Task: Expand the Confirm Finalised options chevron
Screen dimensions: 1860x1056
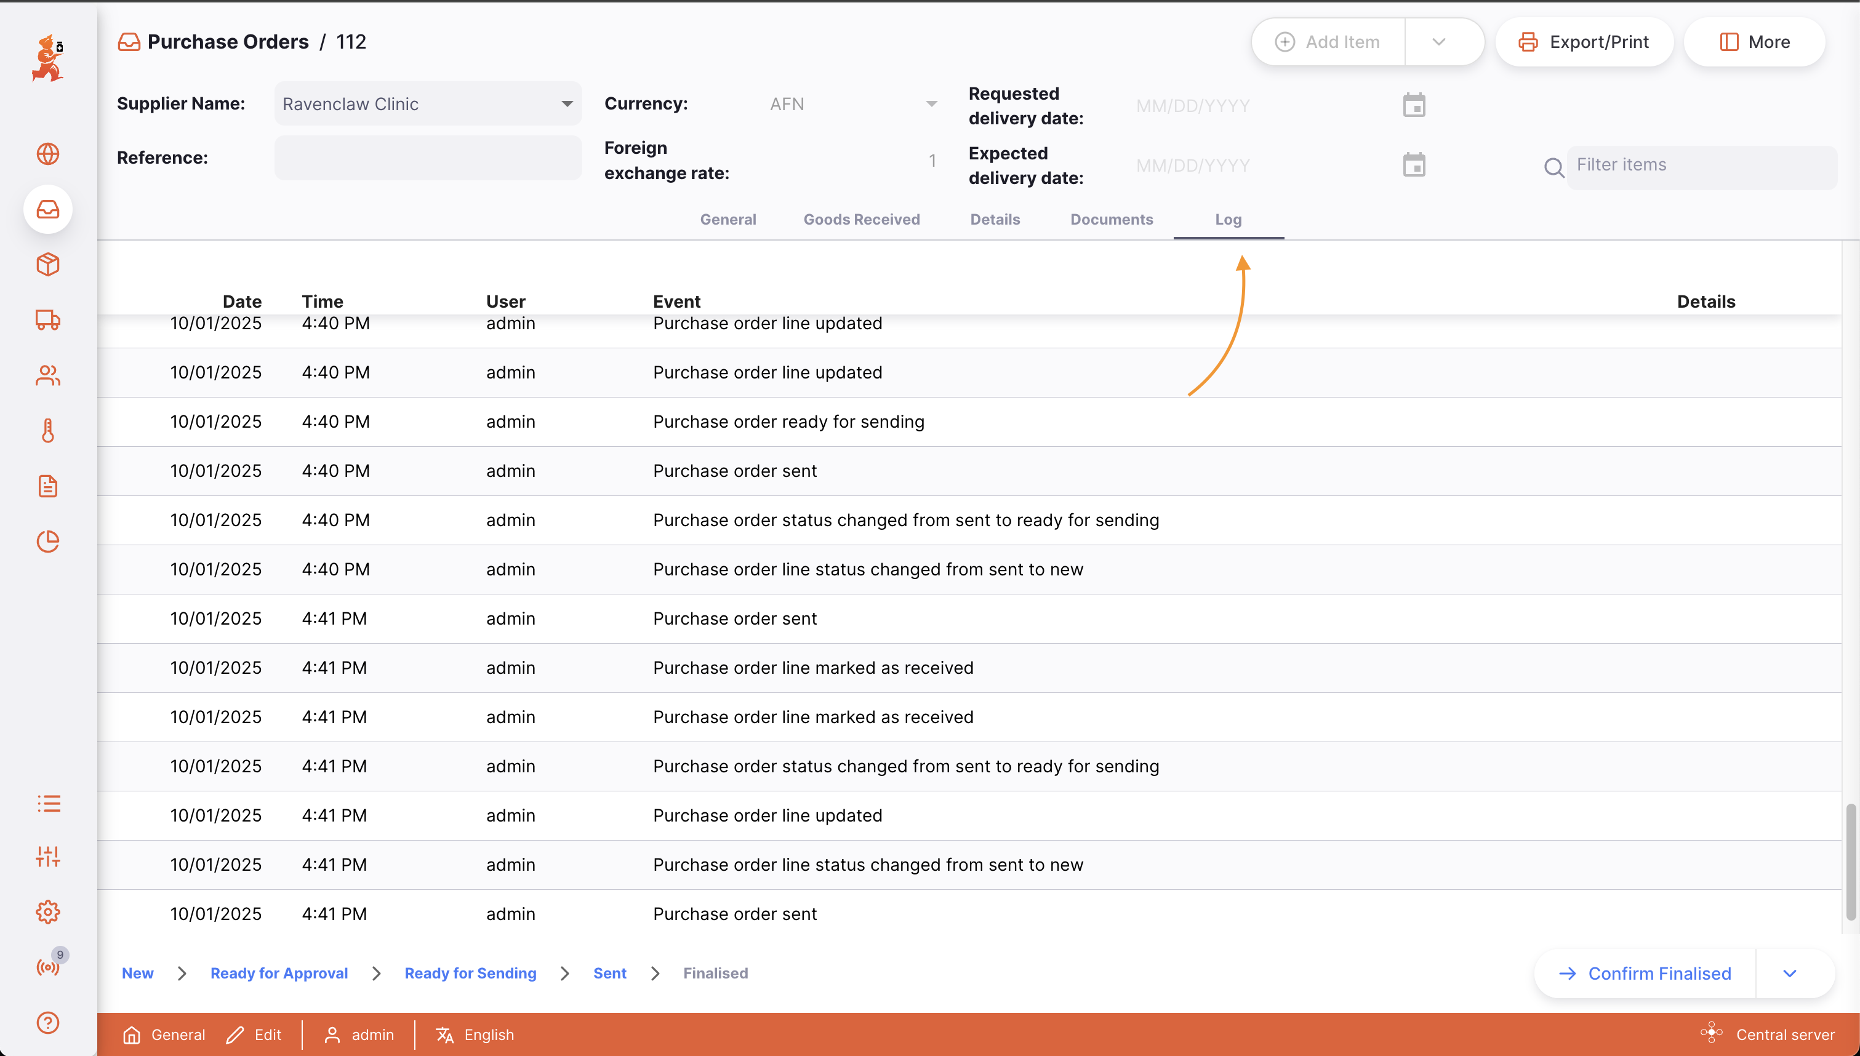Action: pos(1789,974)
